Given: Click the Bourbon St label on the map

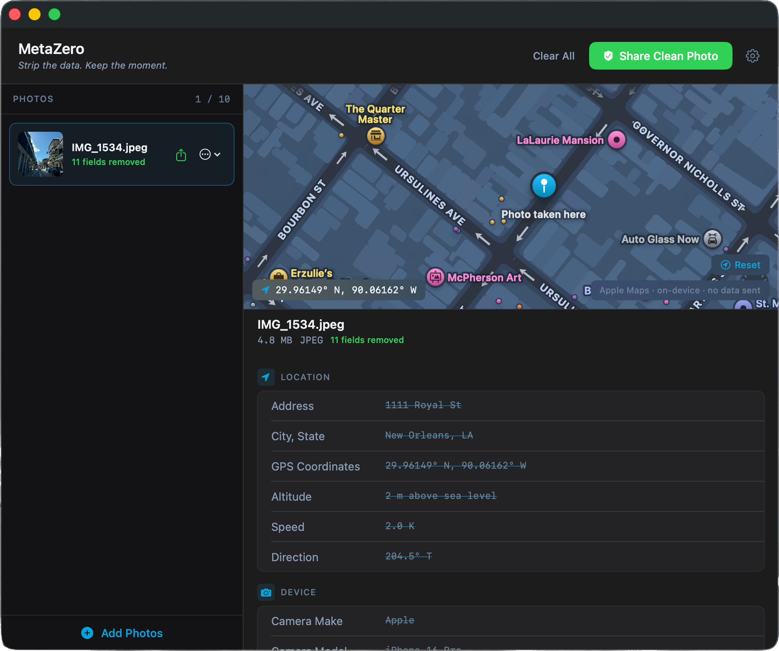Looking at the screenshot, I should click(302, 210).
